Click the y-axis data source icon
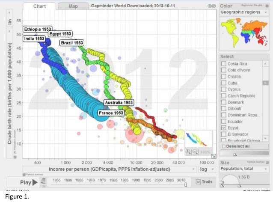Screen dimensions: 273x205 tap(15, 157)
